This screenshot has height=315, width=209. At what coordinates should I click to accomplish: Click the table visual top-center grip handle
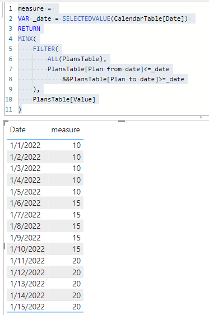coord(122,121)
